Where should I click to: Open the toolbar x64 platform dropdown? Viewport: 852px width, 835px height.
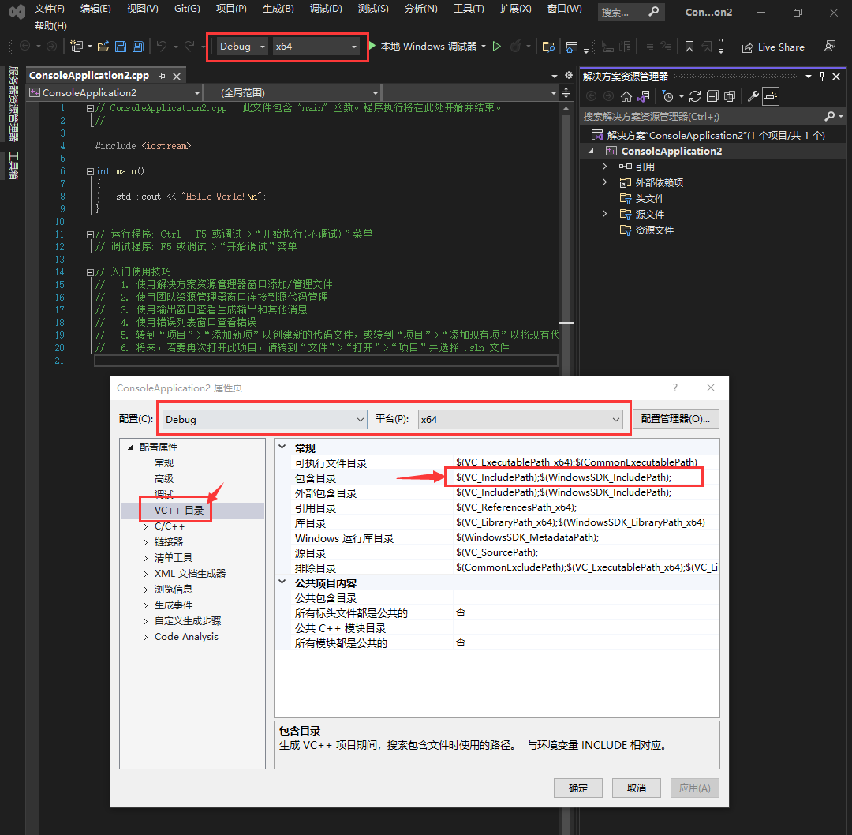[317, 47]
